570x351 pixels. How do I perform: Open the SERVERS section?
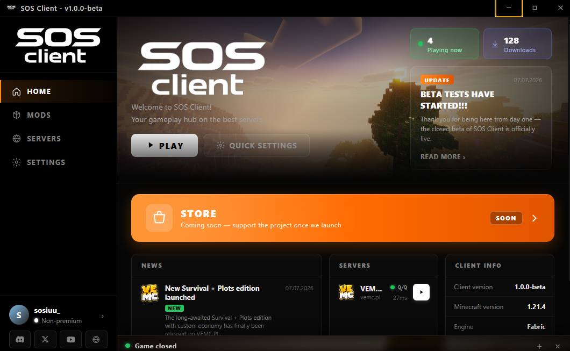[59, 139]
